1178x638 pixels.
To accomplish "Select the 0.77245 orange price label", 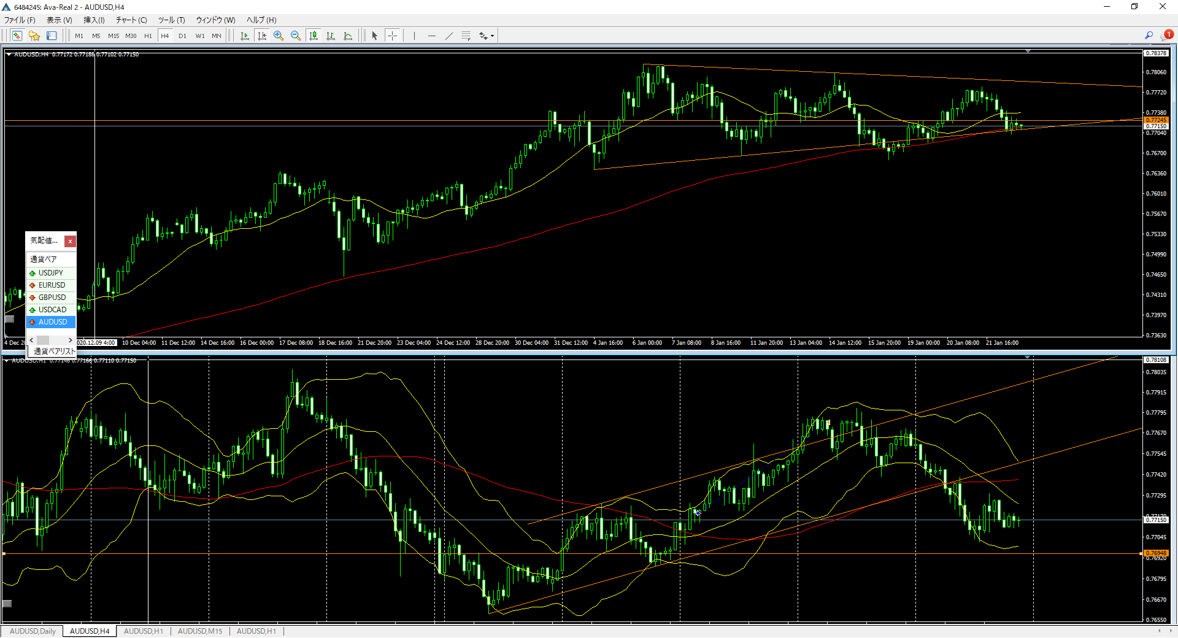I will click(1156, 120).
